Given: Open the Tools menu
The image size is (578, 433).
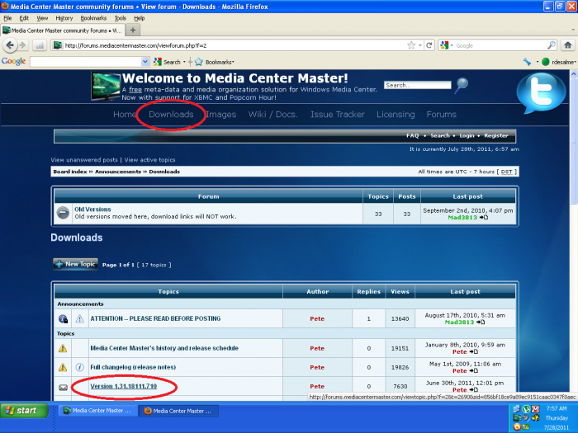Looking at the screenshot, I should point(121,18).
